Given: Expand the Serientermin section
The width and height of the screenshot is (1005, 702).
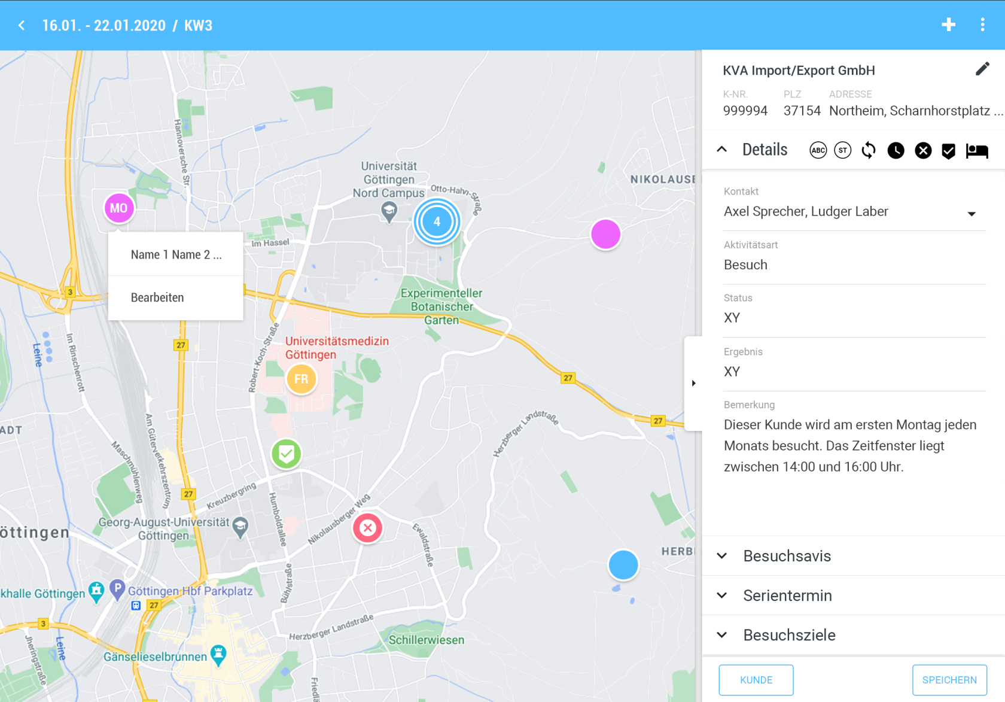Looking at the screenshot, I should coord(854,595).
